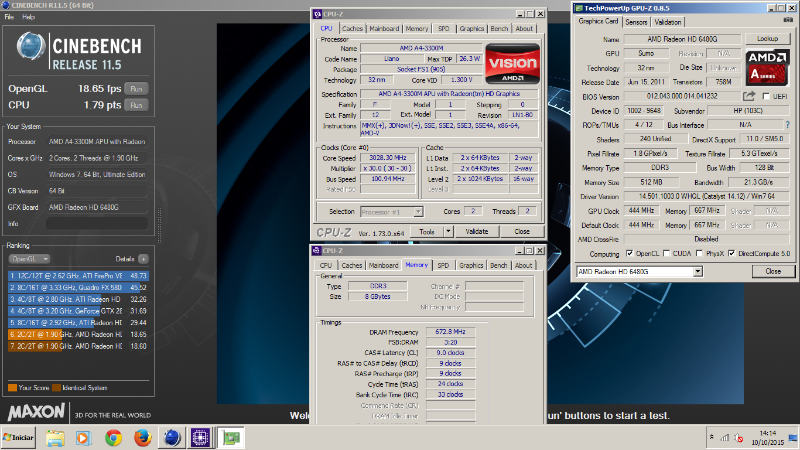Click the AMD A-Series logo in GPU-Z
The width and height of the screenshot is (800, 450).
tap(768, 68)
